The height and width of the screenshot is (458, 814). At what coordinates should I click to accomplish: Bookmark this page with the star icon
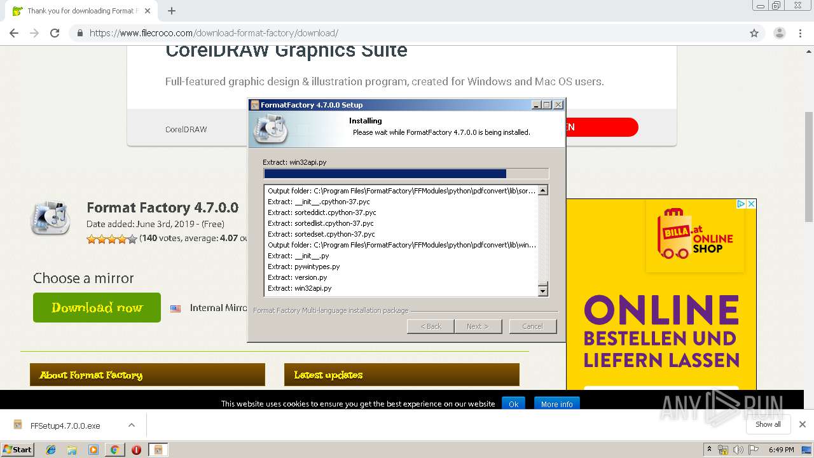point(754,33)
